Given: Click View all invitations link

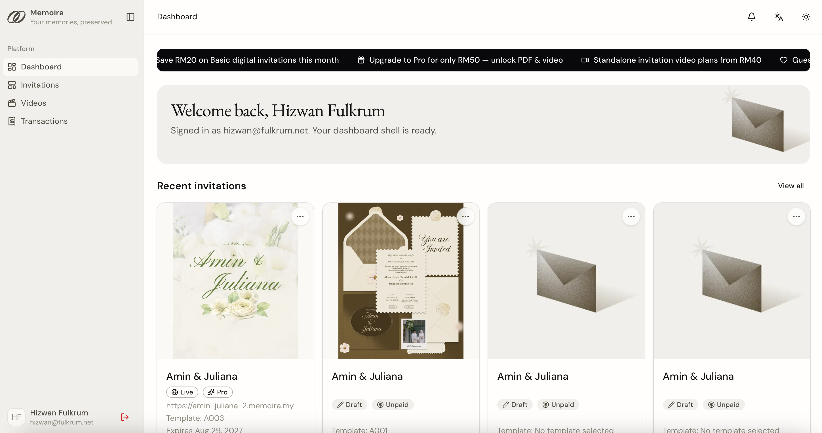Looking at the screenshot, I should click(791, 186).
